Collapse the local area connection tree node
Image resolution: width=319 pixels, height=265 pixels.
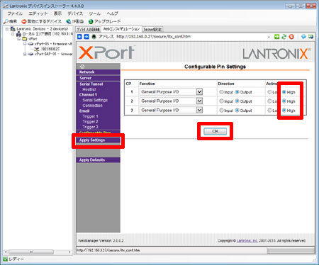click(13, 34)
